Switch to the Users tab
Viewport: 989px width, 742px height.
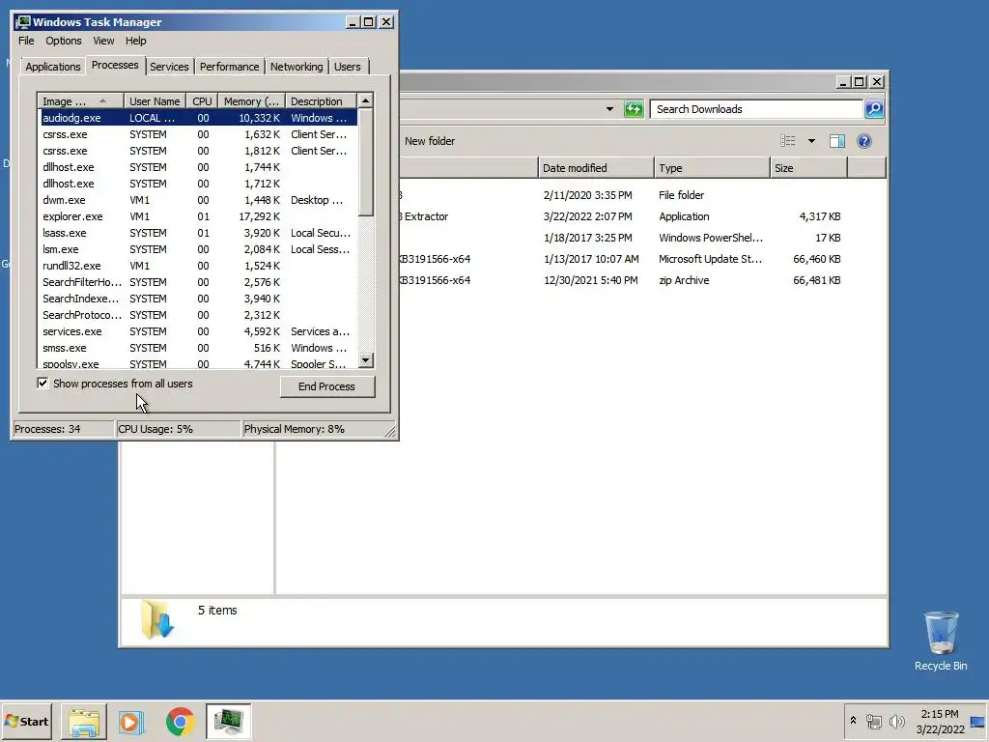[347, 67]
